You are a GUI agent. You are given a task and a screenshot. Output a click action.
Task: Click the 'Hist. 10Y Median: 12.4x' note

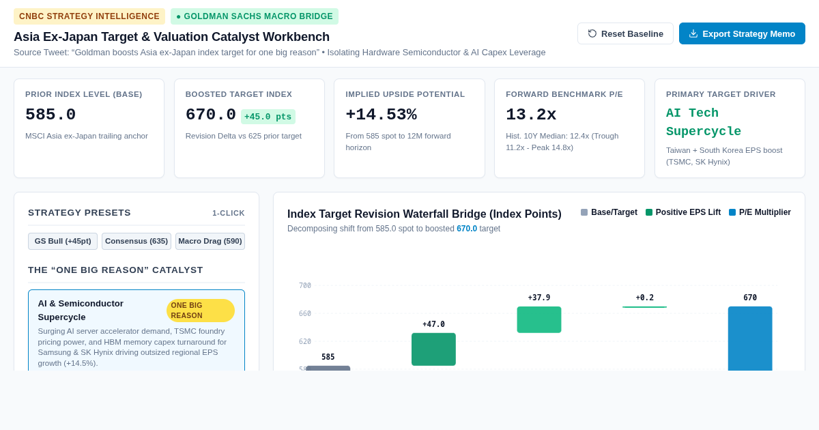pos(562,141)
